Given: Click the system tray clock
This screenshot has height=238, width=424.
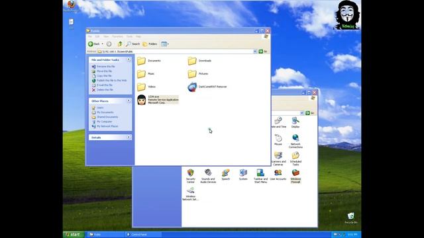Looking at the screenshot, I should click(352, 235).
